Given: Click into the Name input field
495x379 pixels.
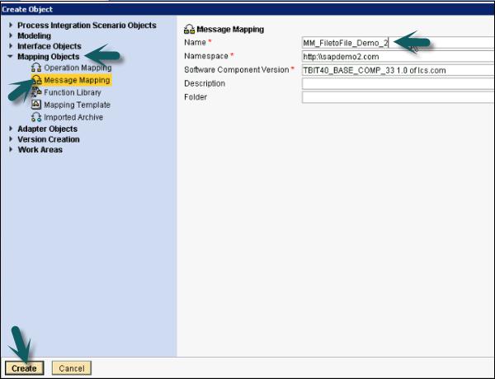Looking at the screenshot, I should click(x=396, y=43).
